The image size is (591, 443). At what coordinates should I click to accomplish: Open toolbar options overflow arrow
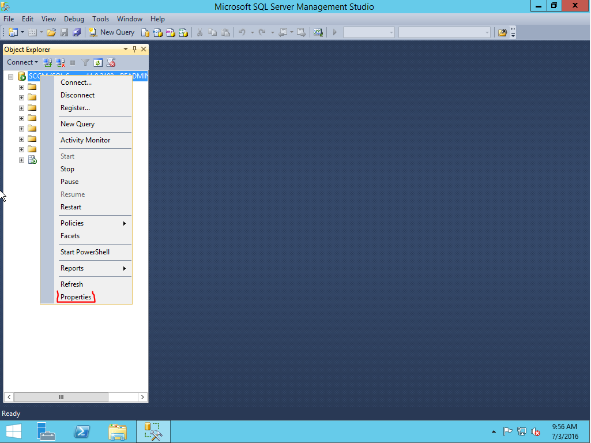coord(513,32)
